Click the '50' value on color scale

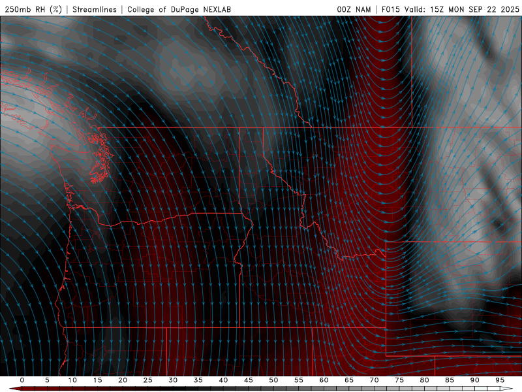273,380
